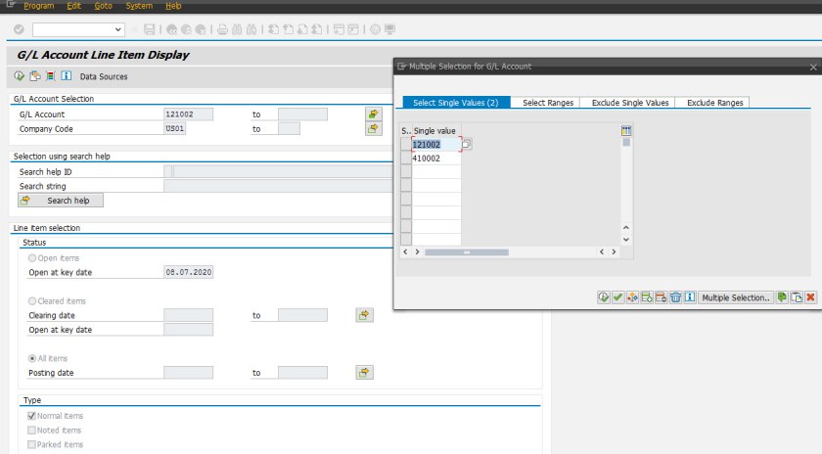822x454 pixels.
Task: Click the Save icon in the top toolbar
Action: click(x=150, y=29)
